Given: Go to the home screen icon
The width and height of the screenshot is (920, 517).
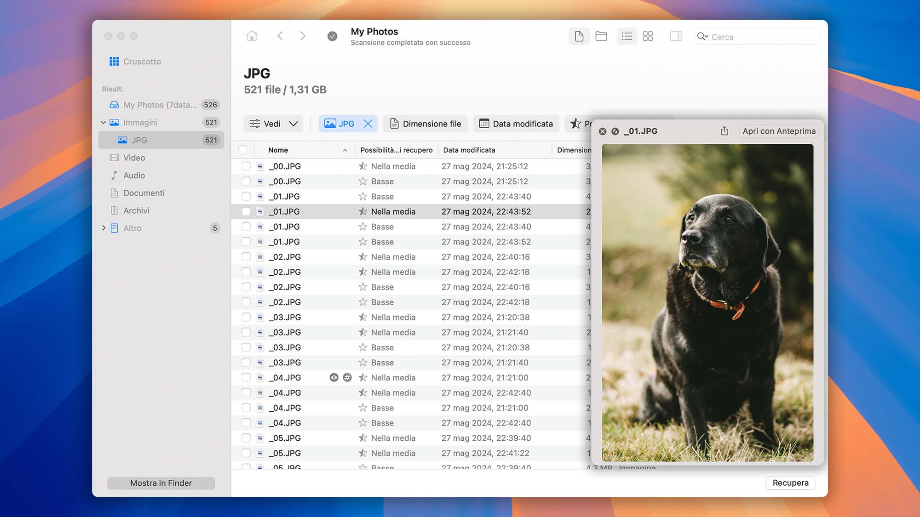Looking at the screenshot, I should pyautogui.click(x=252, y=36).
